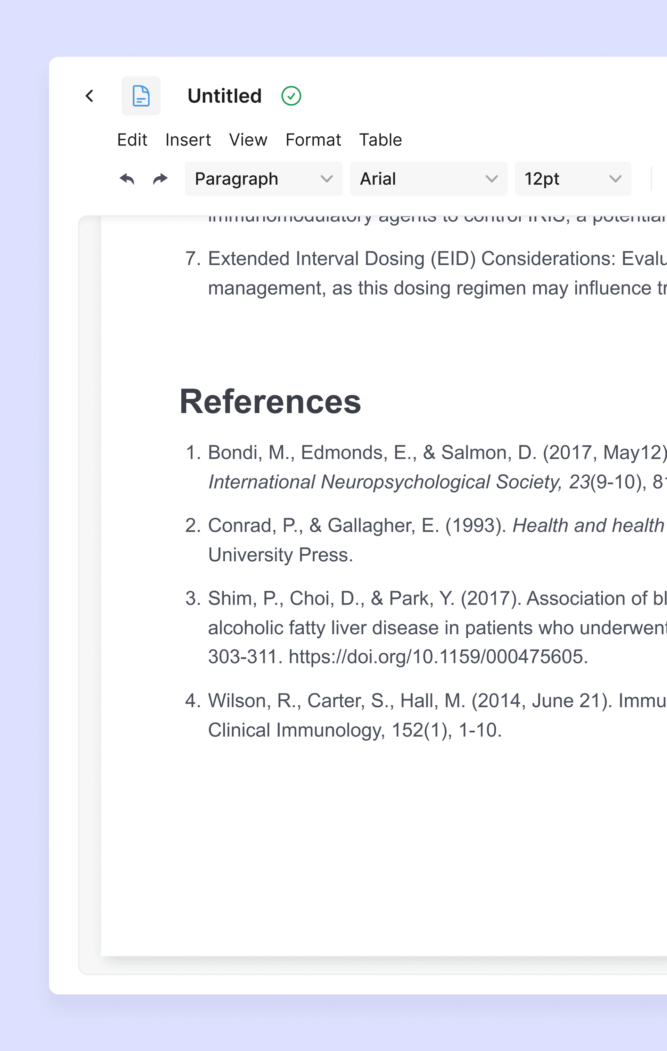Open the Insert menu
The height and width of the screenshot is (1051, 667).
(x=188, y=140)
